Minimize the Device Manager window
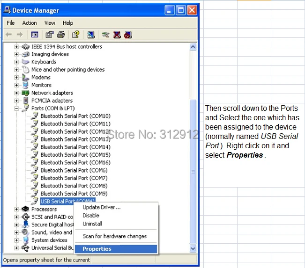Viewport: 305px width, 268px height. click(169, 10)
